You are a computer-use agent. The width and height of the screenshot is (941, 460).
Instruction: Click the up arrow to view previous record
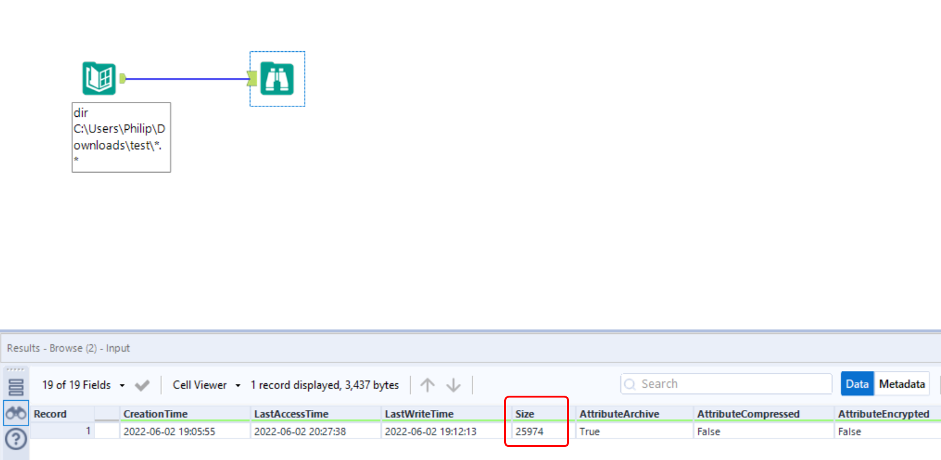(x=427, y=385)
